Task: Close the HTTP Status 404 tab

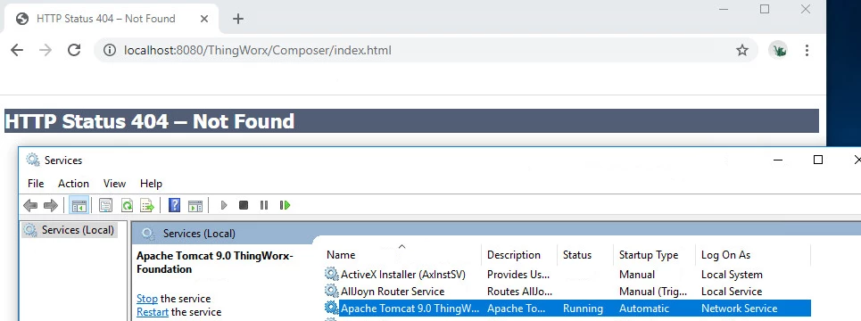Action: pos(204,19)
